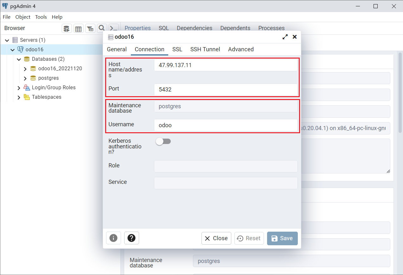Image resolution: width=403 pixels, height=275 pixels.
Task: Open the Dependencies panel tab
Action: coord(195,28)
